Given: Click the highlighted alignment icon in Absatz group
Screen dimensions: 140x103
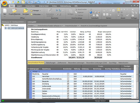Looking at the screenshot, I should coord(118,9).
